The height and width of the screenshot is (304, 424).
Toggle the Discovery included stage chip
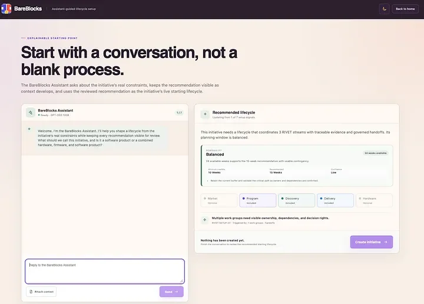297,200
